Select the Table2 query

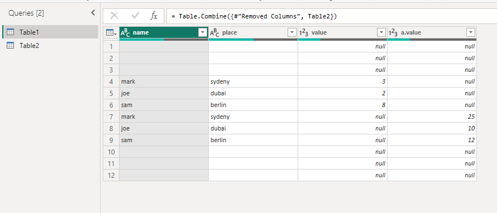[50, 45]
